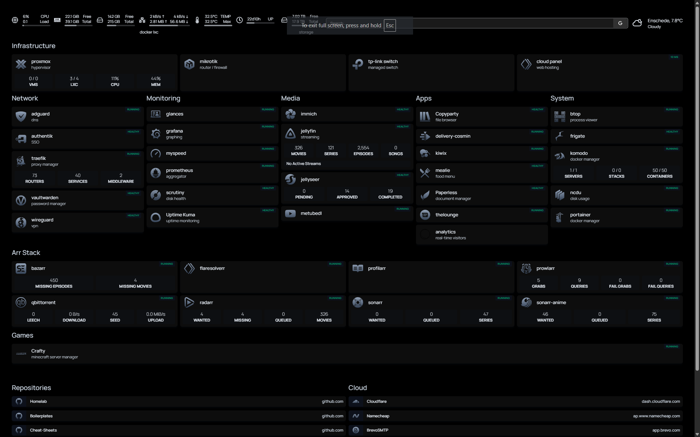Open the adguard shield icon
Image resolution: width=700 pixels, height=437 pixels.
click(x=21, y=117)
